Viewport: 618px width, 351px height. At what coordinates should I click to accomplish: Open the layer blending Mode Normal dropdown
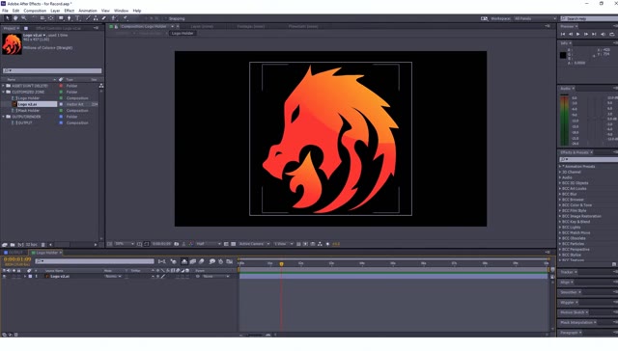click(x=113, y=276)
